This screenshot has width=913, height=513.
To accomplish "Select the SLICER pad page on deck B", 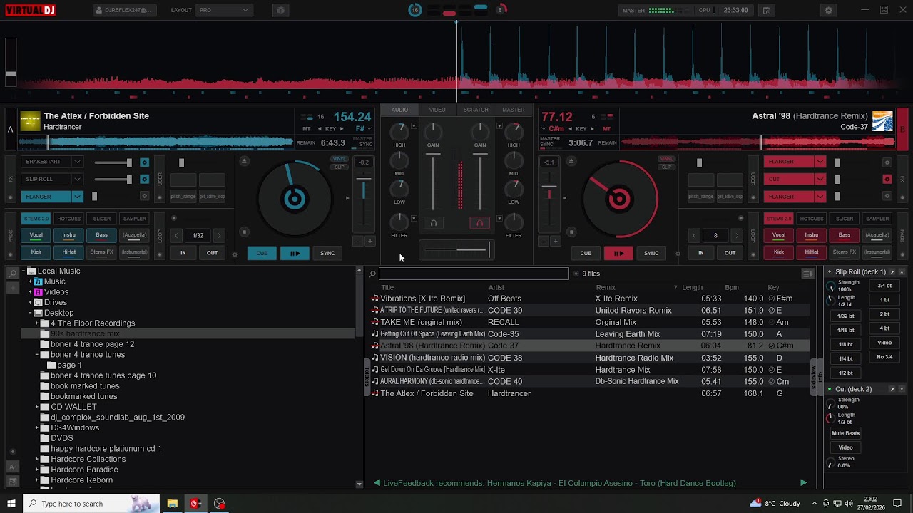I will [x=845, y=219].
